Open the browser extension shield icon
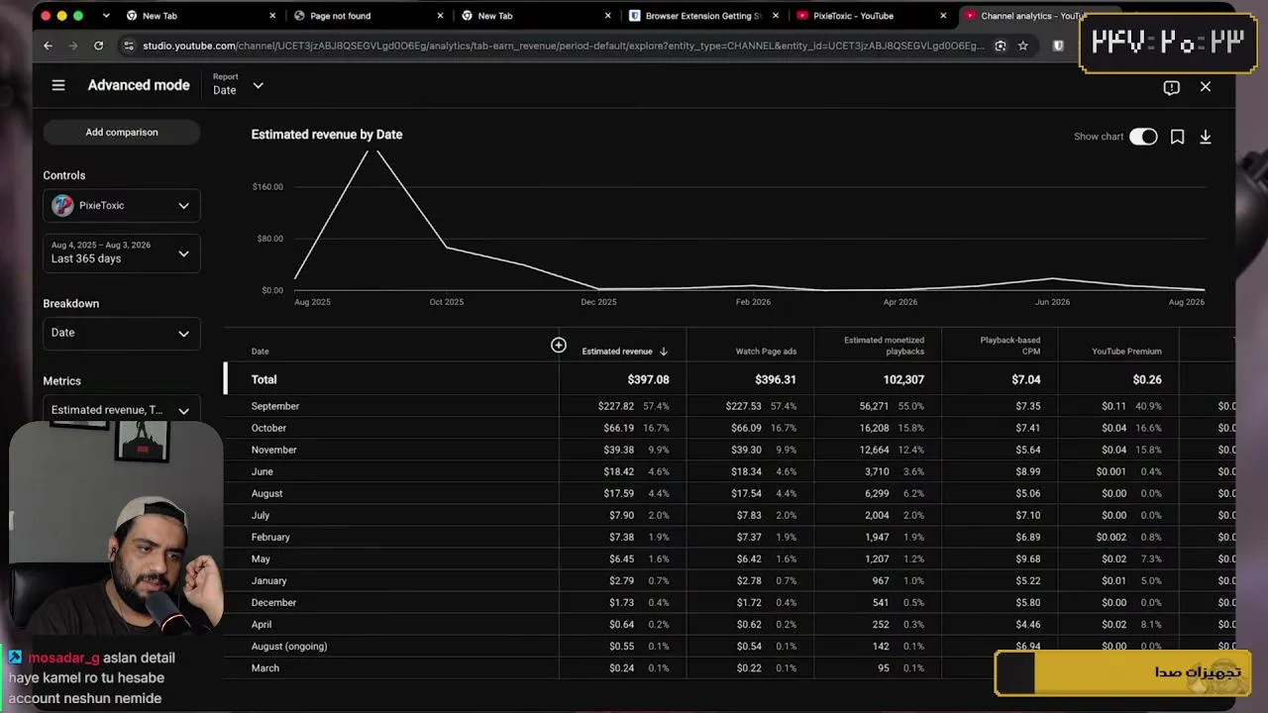The height and width of the screenshot is (713, 1268). click(1058, 46)
